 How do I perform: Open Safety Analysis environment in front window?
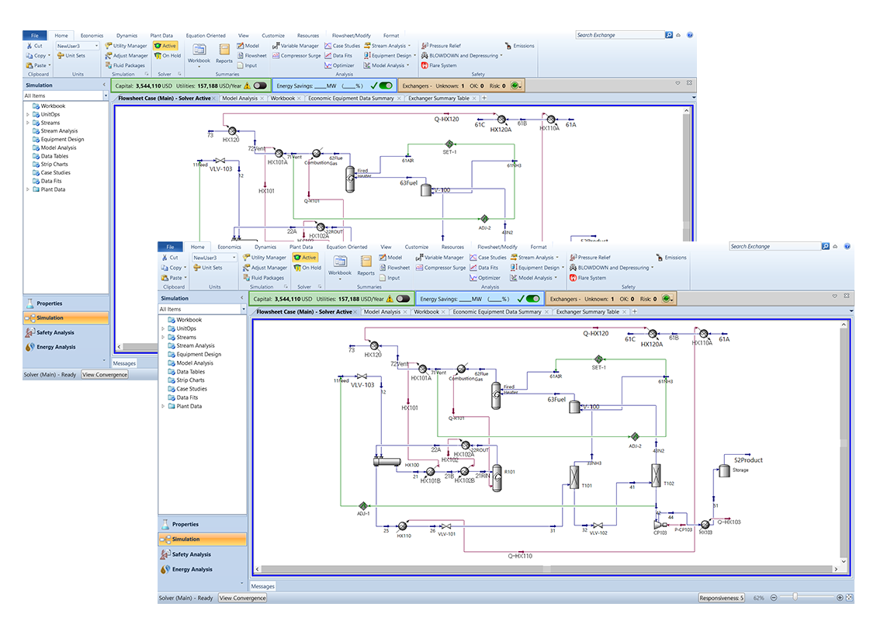point(203,554)
